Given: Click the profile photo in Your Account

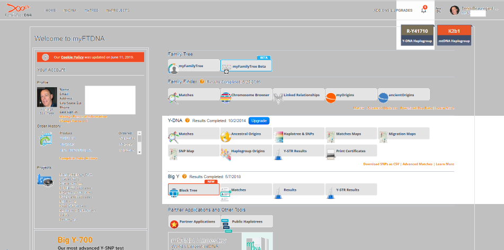Looking at the screenshot, I should click(x=47, y=97).
